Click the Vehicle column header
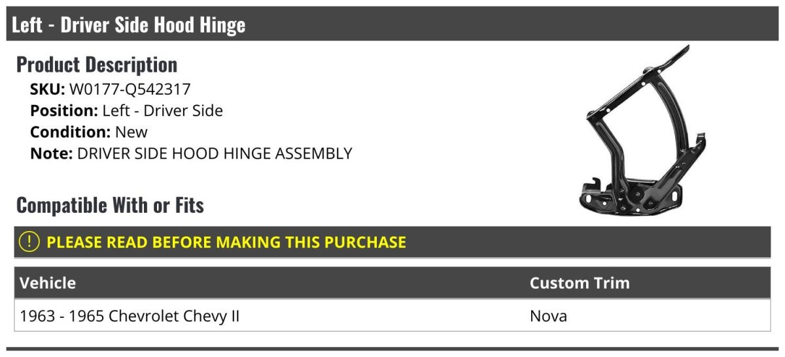Image resolution: width=785 pixels, height=357 pixels. pyautogui.click(x=48, y=283)
